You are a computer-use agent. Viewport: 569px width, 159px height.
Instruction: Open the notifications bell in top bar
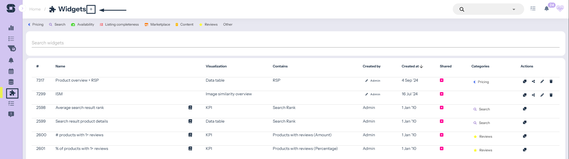(546, 9)
